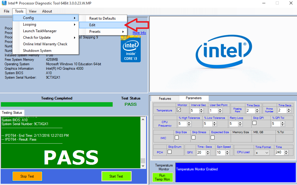The width and height of the screenshot is (297, 185).
Task: Check the IMC Expected Size box
Action: (x=212, y=137)
